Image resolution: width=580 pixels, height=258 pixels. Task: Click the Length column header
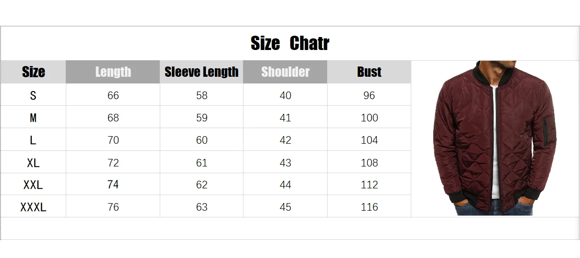[113, 72]
